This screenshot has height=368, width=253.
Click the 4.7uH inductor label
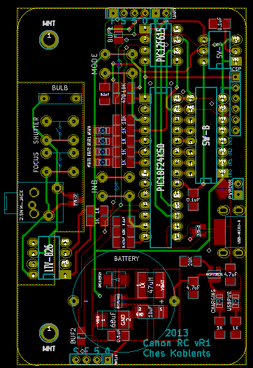coord(151,285)
